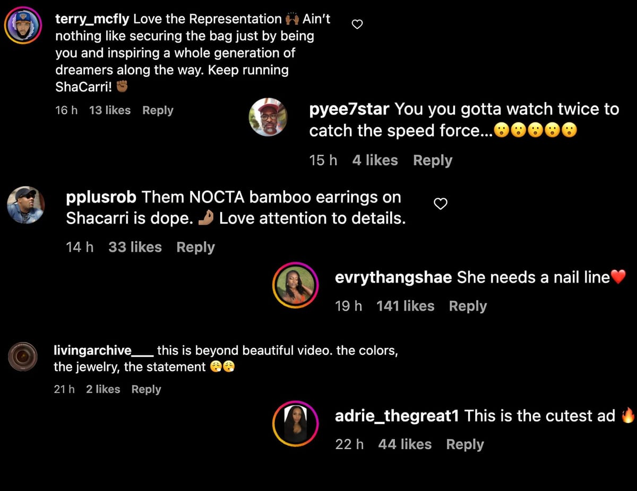Viewport: 637px width, 491px height.
Task: Open livingarchive___'s camera profile avatar
Action: click(22, 356)
